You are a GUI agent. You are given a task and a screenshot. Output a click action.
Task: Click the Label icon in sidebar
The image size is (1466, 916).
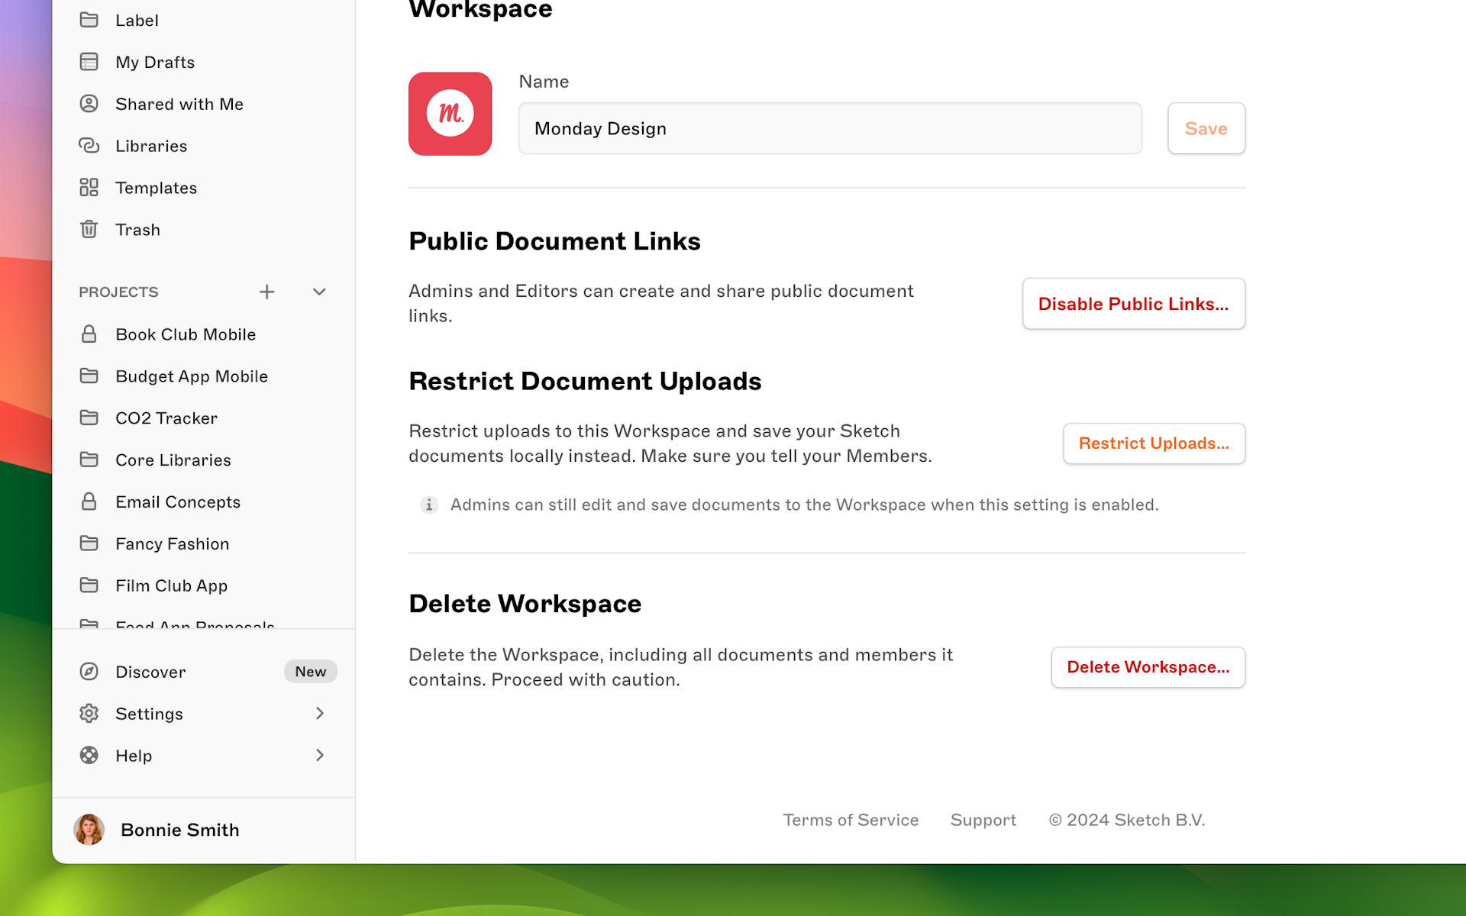(89, 20)
